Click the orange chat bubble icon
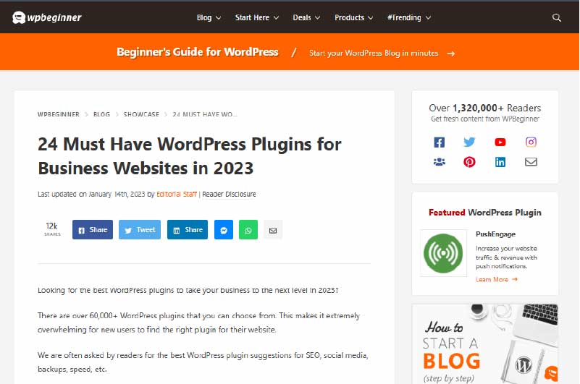580x384 pixels. pyautogui.click(x=551, y=373)
